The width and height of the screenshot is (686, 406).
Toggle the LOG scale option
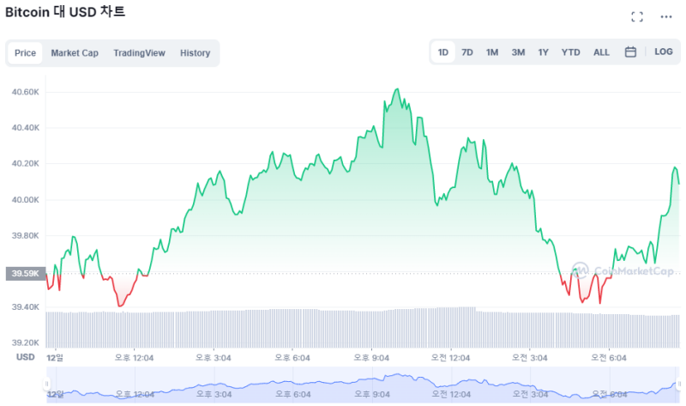pyautogui.click(x=663, y=52)
